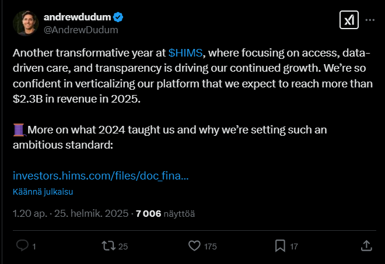This screenshot has height=264, width=385.
Task: Open the three-dot more options menu
Action: coord(370,20)
